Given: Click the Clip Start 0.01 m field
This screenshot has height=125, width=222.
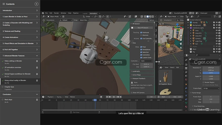Looking at the screenshot, I should pos(146,64).
